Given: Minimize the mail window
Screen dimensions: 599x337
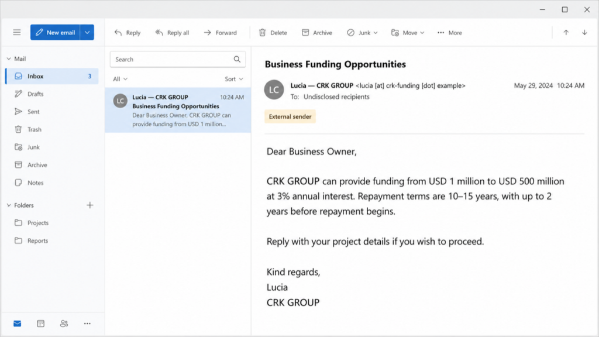Looking at the screenshot, I should pos(542,9).
